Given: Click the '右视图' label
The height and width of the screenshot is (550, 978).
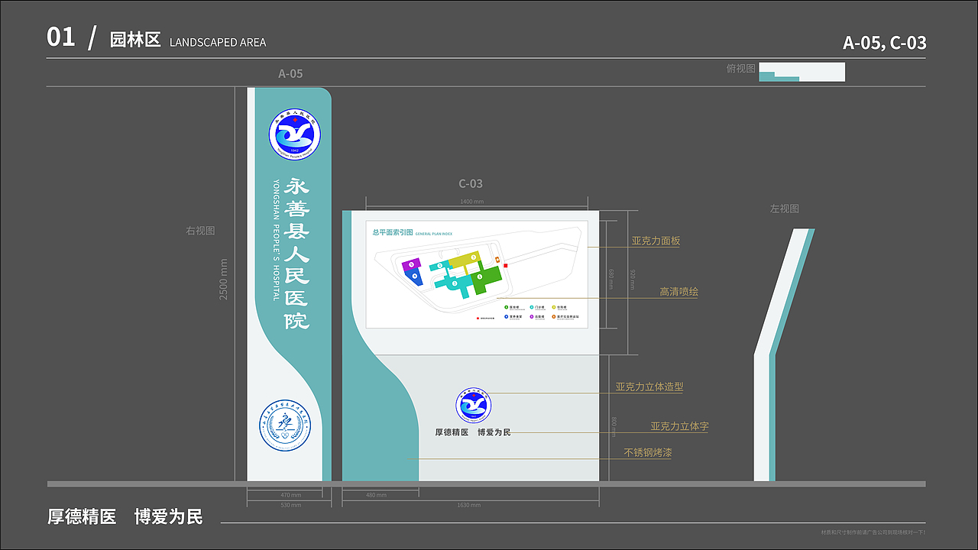Looking at the screenshot, I should (200, 230).
